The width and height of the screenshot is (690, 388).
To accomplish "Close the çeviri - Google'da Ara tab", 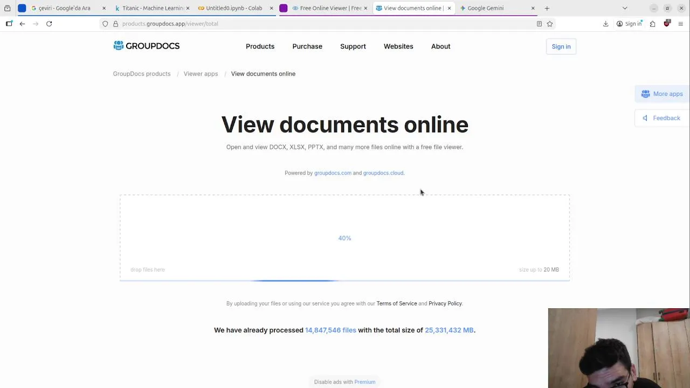I will tap(104, 8).
